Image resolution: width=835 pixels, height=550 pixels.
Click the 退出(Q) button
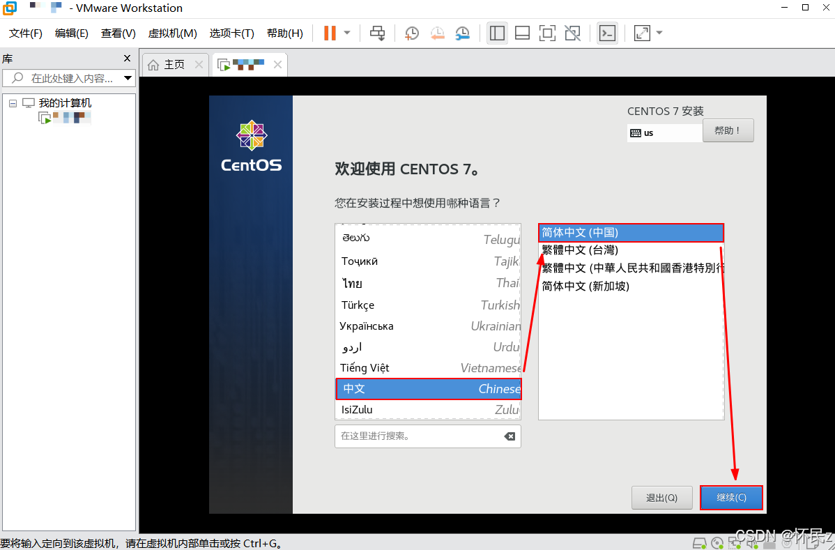[x=661, y=498]
